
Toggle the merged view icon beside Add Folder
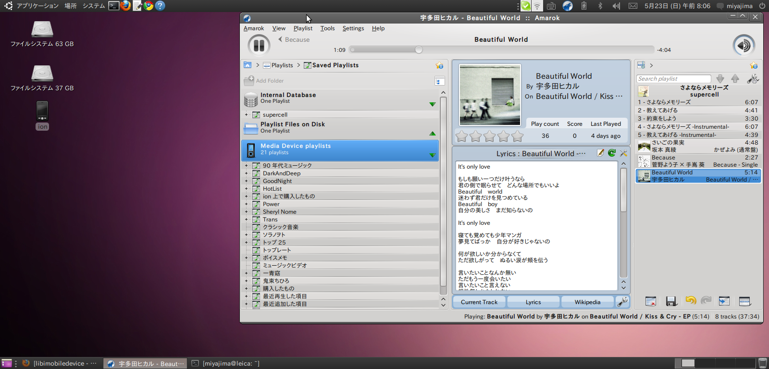(439, 81)
